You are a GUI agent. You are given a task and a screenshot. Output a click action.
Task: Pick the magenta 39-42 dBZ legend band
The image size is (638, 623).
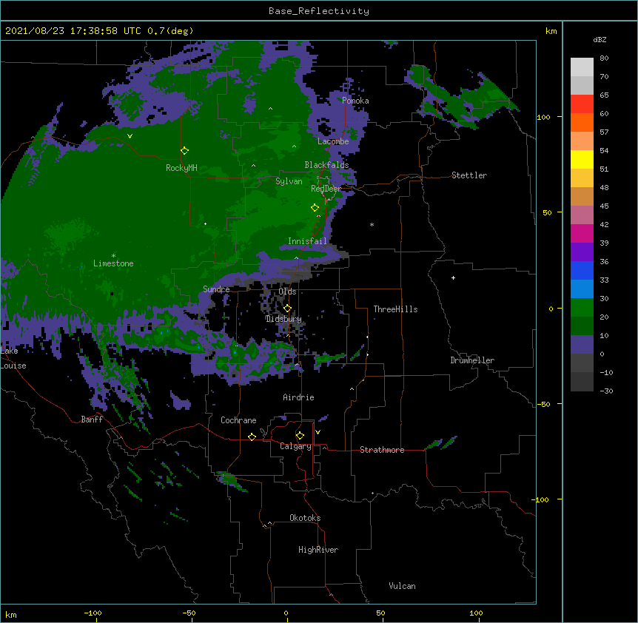pyautogui.click(x=582, y=233)
